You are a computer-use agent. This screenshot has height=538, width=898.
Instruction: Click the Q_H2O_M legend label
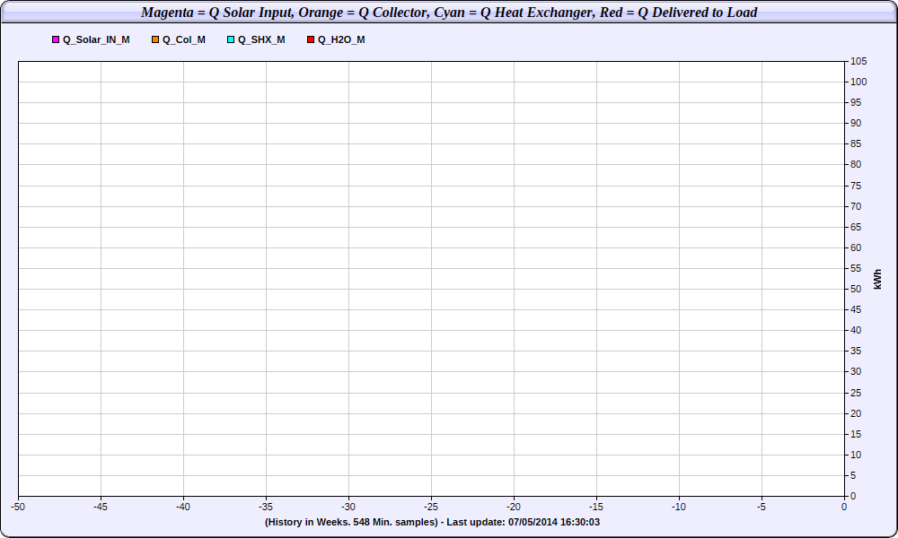[341, 39]
